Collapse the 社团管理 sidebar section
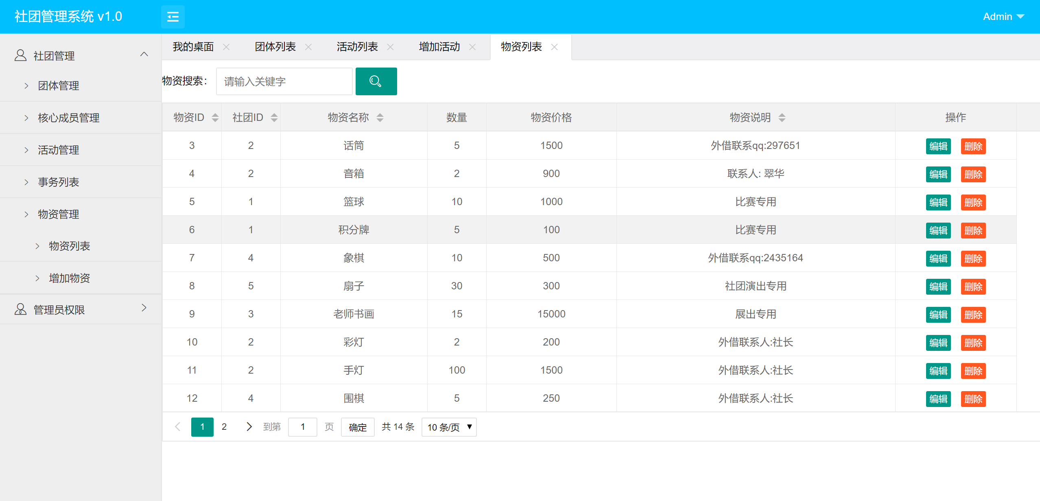1040x501 pixels. point(144,55)
